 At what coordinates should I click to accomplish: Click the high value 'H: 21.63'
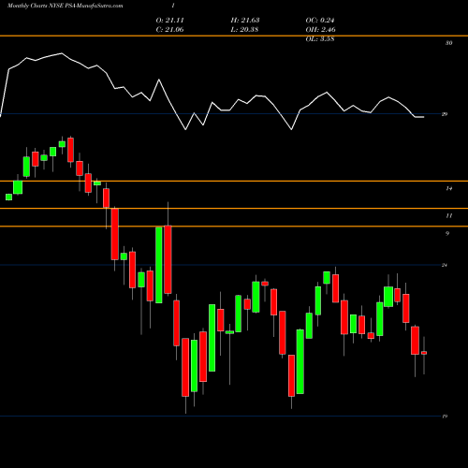[245, 20]
